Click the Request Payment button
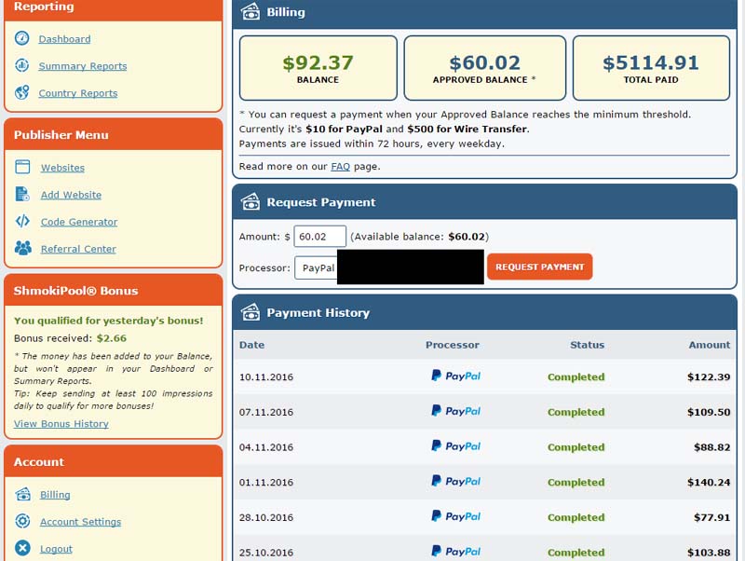This screenshot has height=561, width=745. coord(540,267)
